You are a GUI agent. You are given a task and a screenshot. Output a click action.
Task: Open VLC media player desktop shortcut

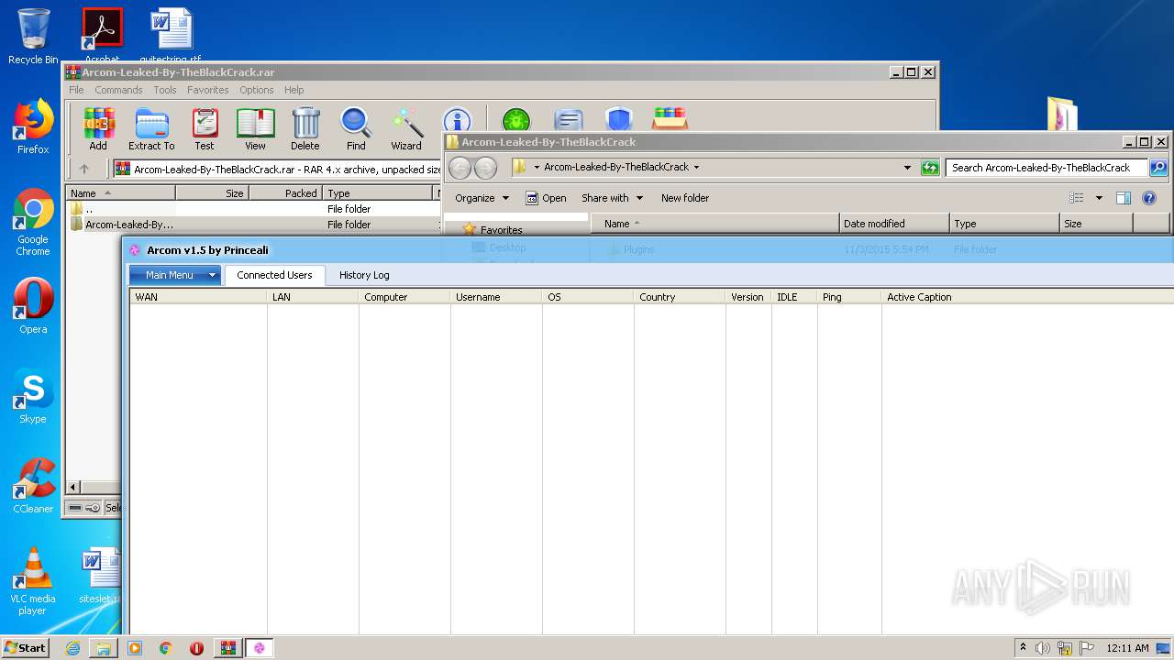pos(33,581)
